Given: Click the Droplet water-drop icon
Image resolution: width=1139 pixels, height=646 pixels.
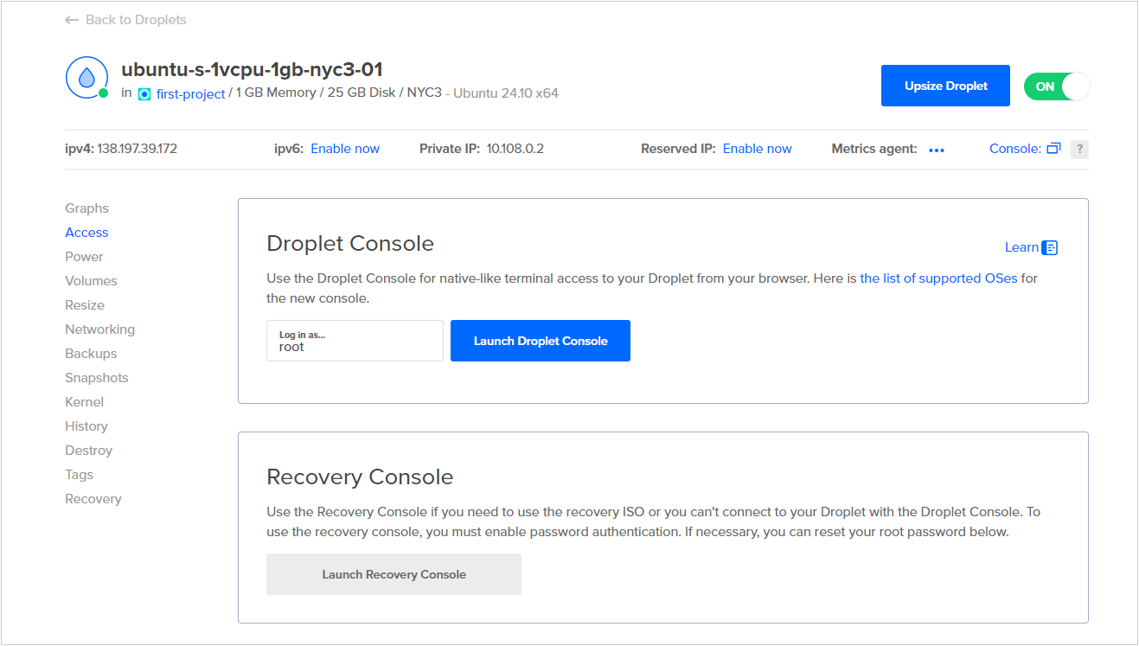Looking at the screenshot, I should (86, 78).
